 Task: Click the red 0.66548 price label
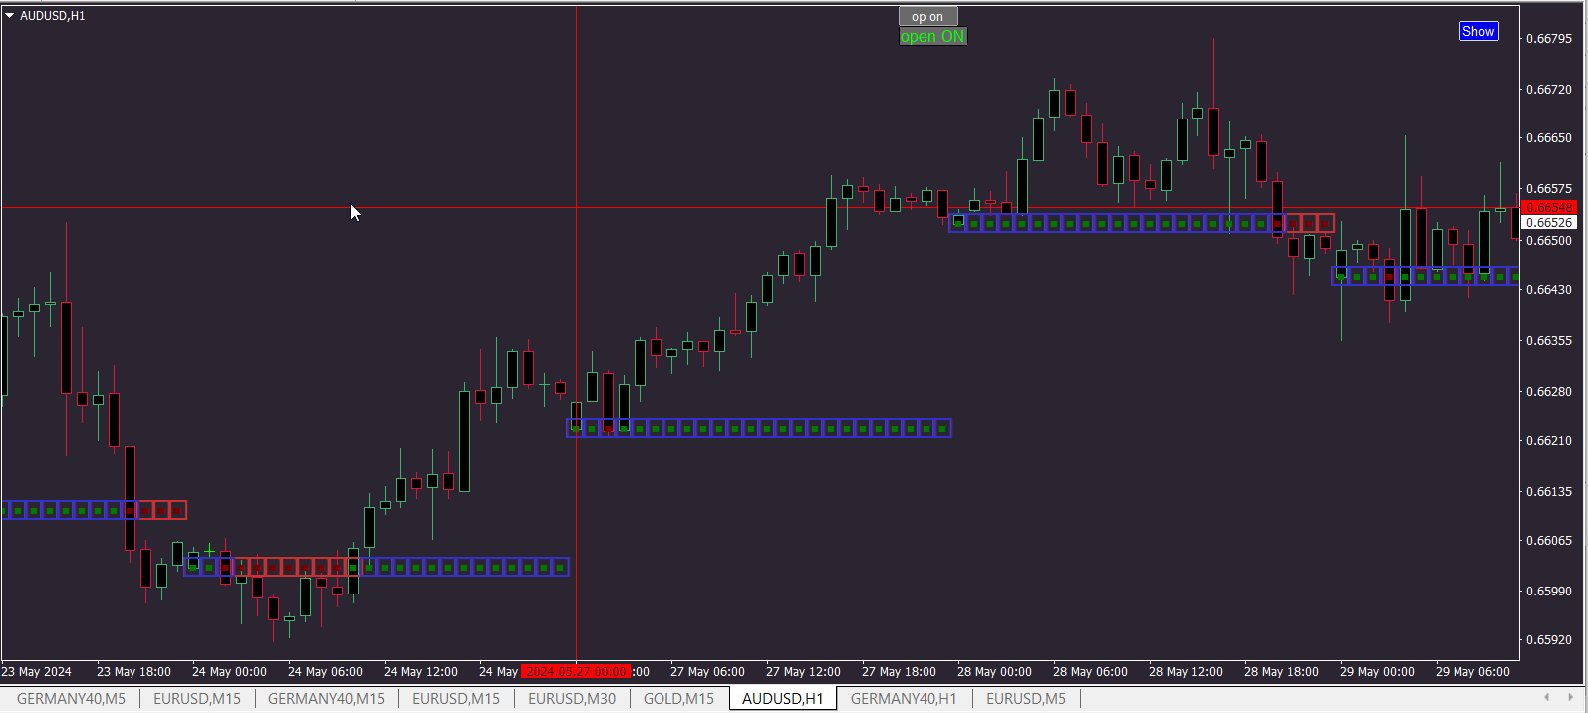point(1549,208)
